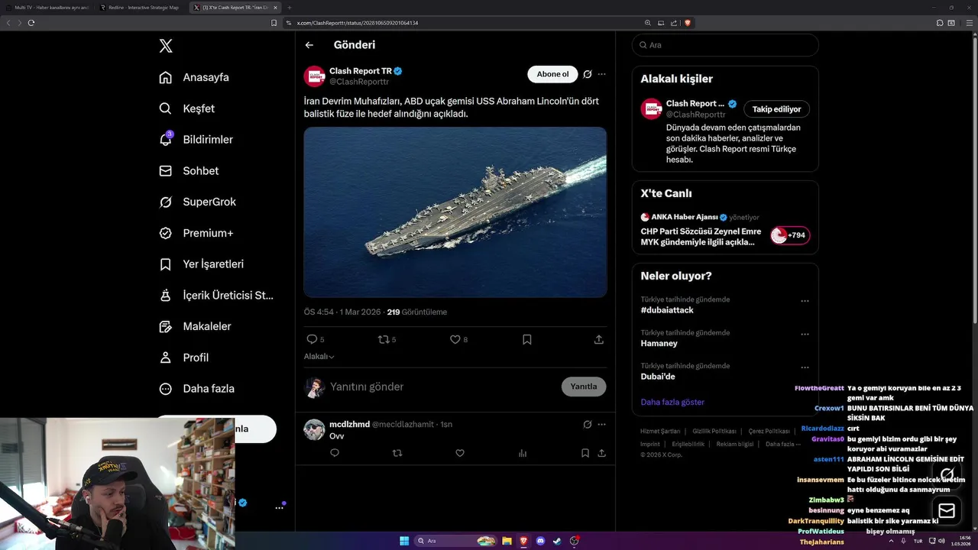Open options for Hamaney trend
This screenshot has height=550, width=978.
[805, 334]
